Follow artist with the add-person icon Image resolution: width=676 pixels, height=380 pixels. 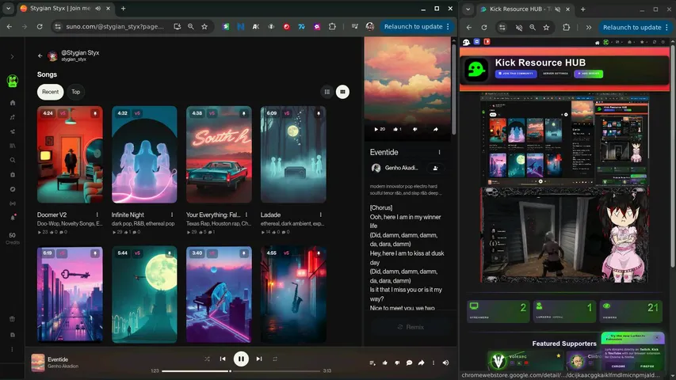tap(435, 168)
